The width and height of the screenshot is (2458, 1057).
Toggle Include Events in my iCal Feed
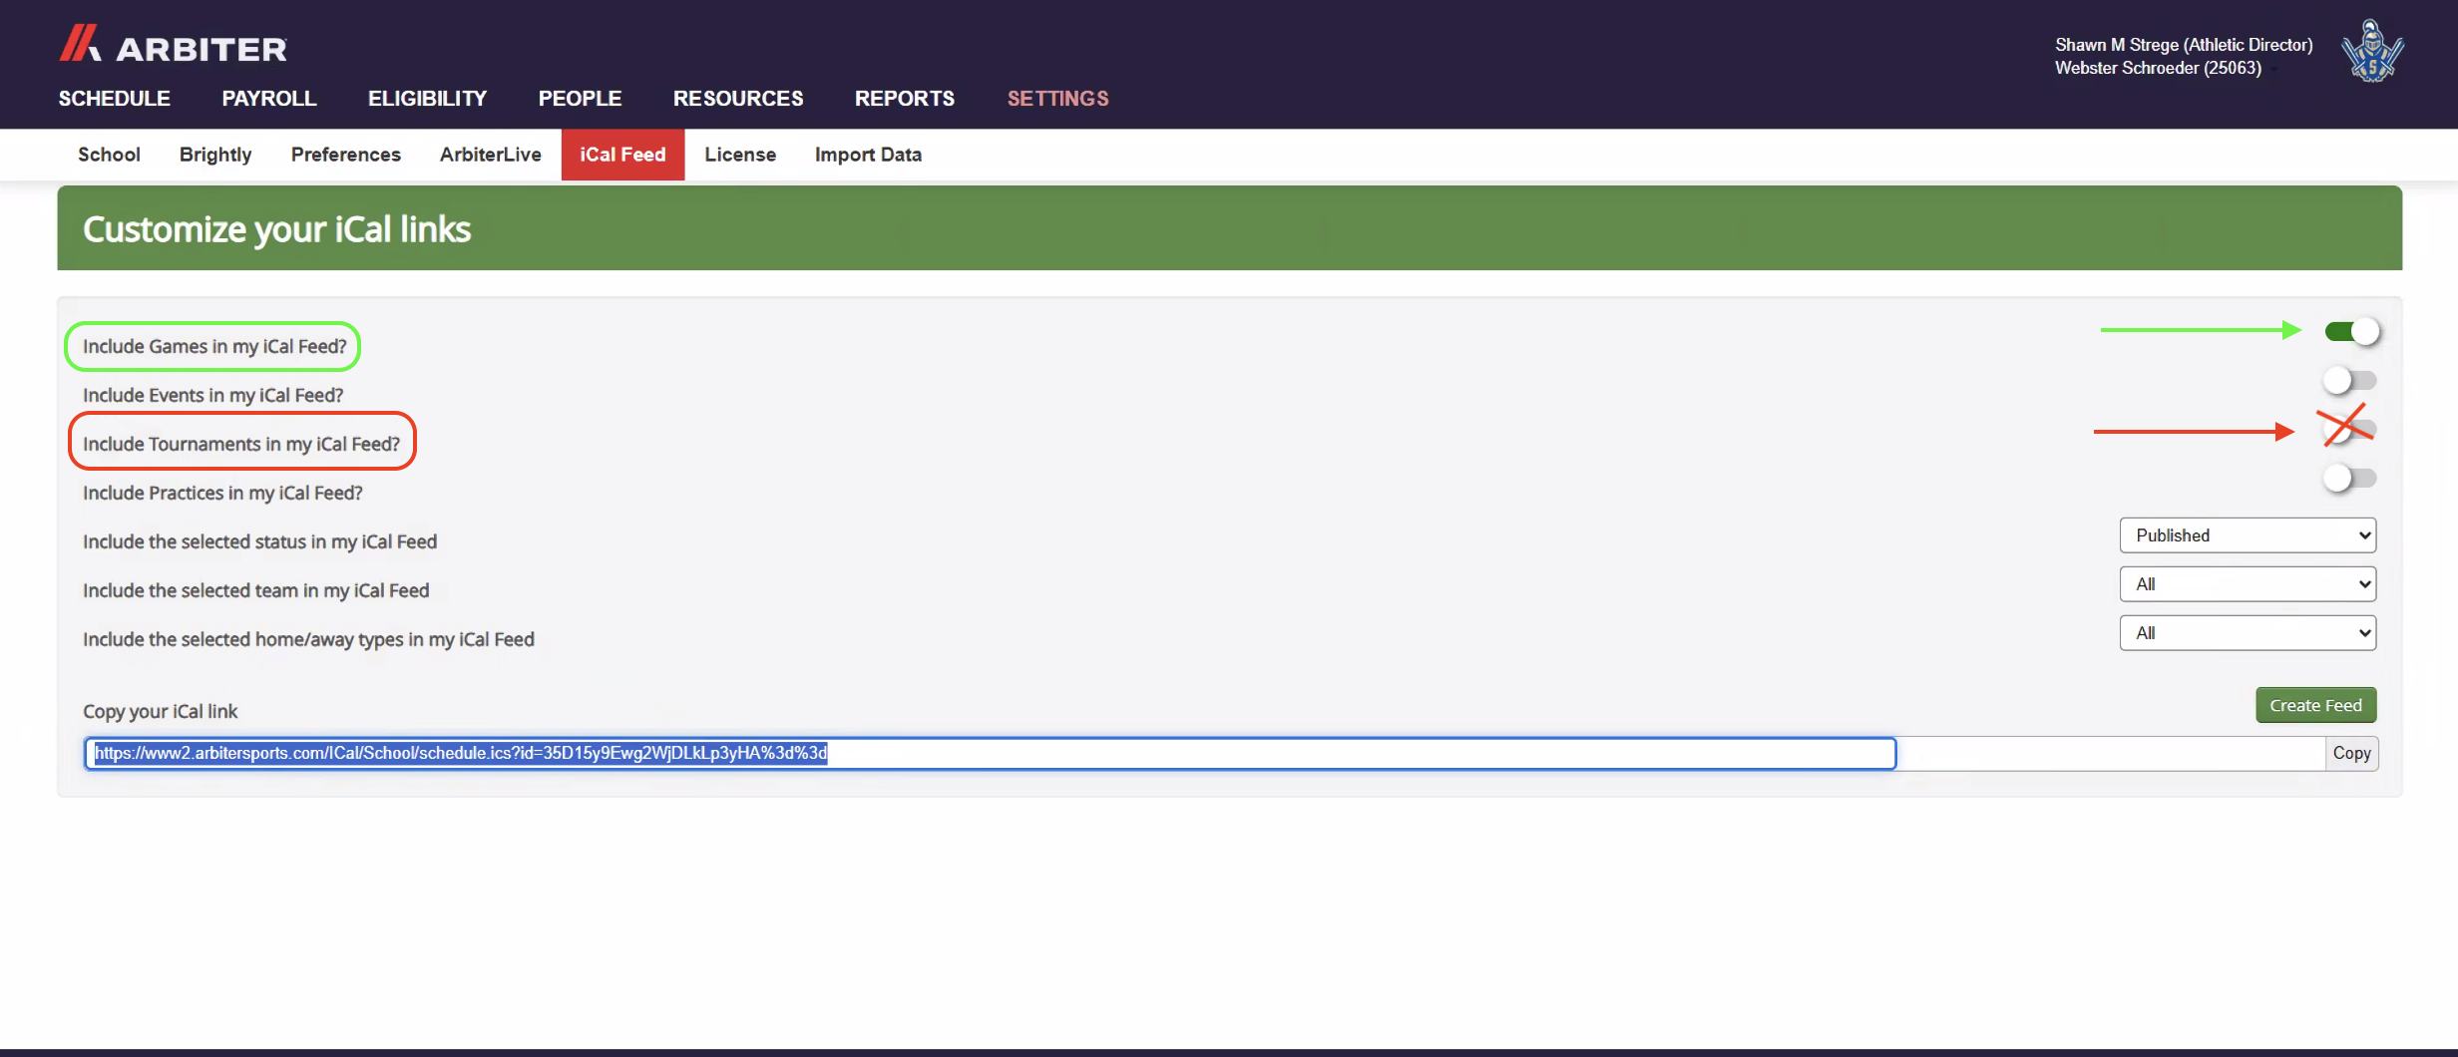(x=2349, y=380)
